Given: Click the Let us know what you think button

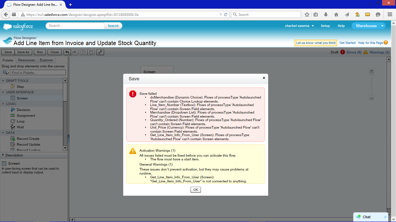Looking at the screenshot, I should [316, 43].
